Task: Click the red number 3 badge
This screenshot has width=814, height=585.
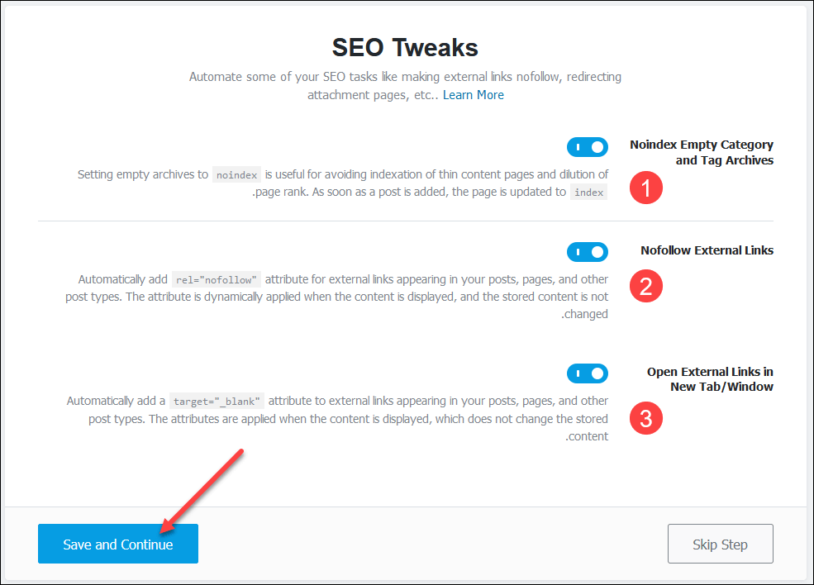Action: (x=646, y=419)
